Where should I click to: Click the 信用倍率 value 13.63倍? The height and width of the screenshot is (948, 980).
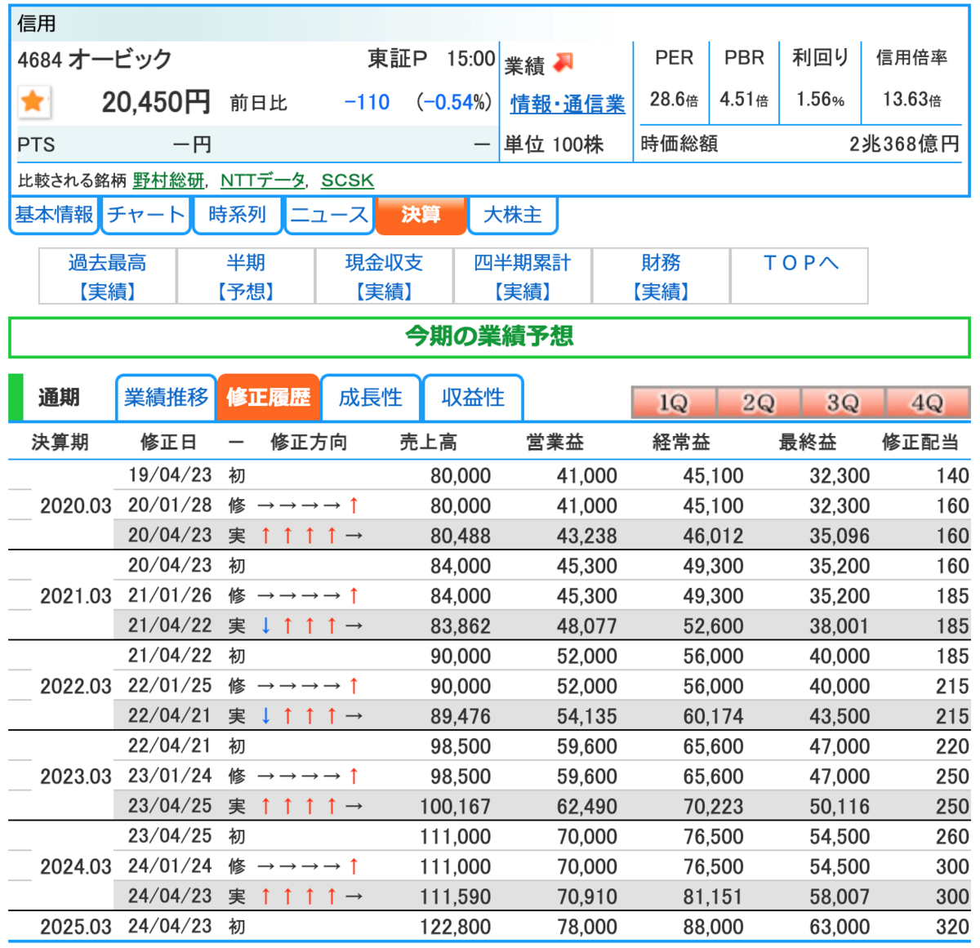912,100
